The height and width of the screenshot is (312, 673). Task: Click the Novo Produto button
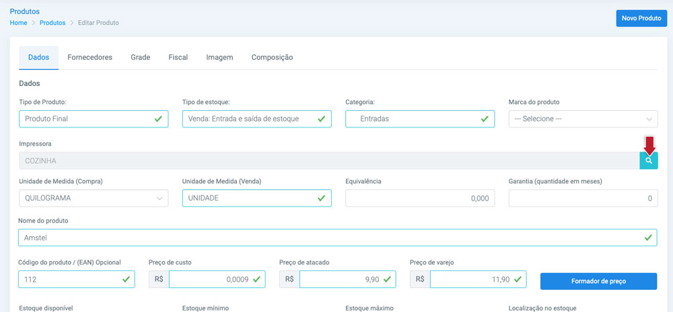tap(641, 19)
